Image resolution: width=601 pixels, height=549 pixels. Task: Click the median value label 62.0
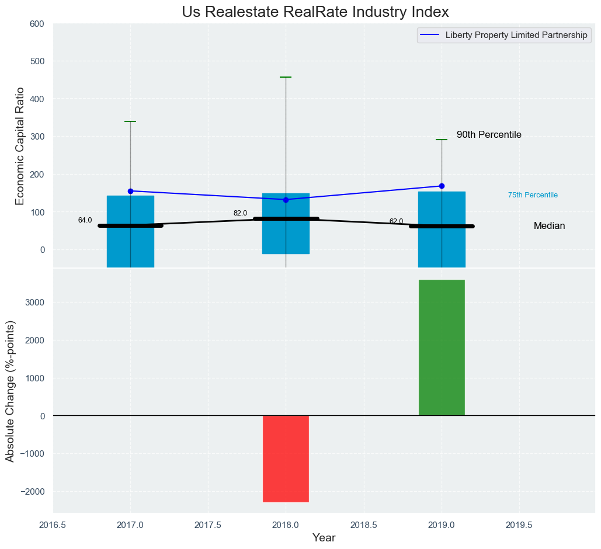point(396,221)
